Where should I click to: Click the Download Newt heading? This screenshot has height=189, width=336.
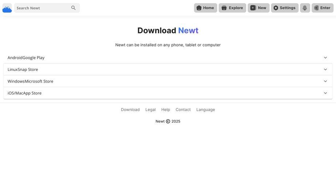coord(168,31)
